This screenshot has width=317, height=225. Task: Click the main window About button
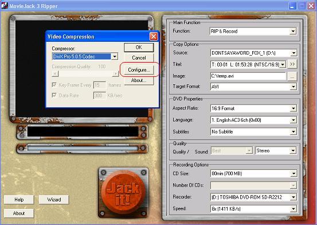19,214
